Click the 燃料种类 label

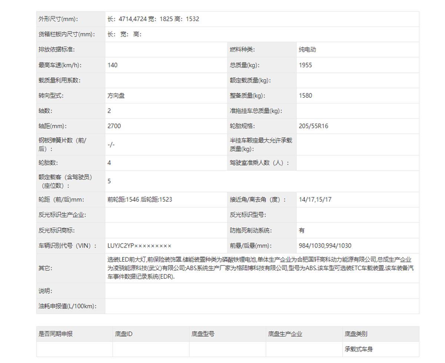tap(243, 49)
